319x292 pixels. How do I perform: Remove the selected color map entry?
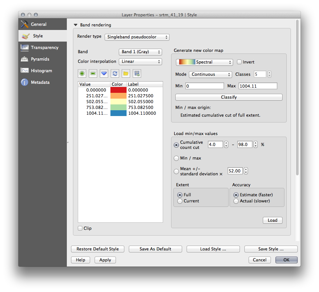tap(93, 73)
